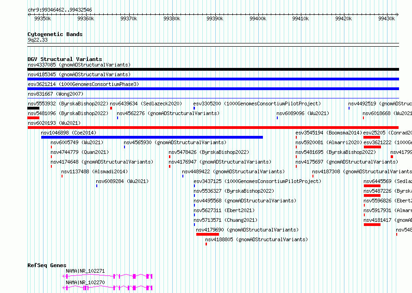
Task: Open the nsv831667 Wong2007 variant
Action: click(56, 94)
